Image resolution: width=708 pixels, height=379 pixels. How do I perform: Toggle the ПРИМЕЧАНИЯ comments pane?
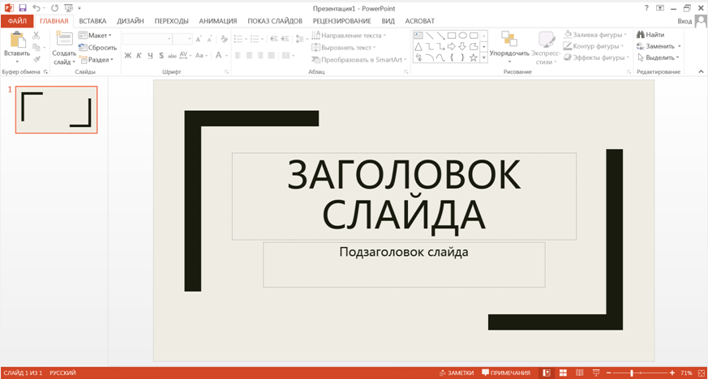[506, 373]
